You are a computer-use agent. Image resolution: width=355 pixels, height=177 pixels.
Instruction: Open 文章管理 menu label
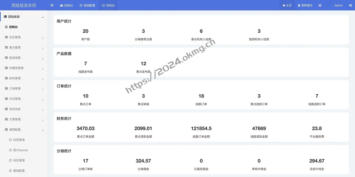point(15,119)
